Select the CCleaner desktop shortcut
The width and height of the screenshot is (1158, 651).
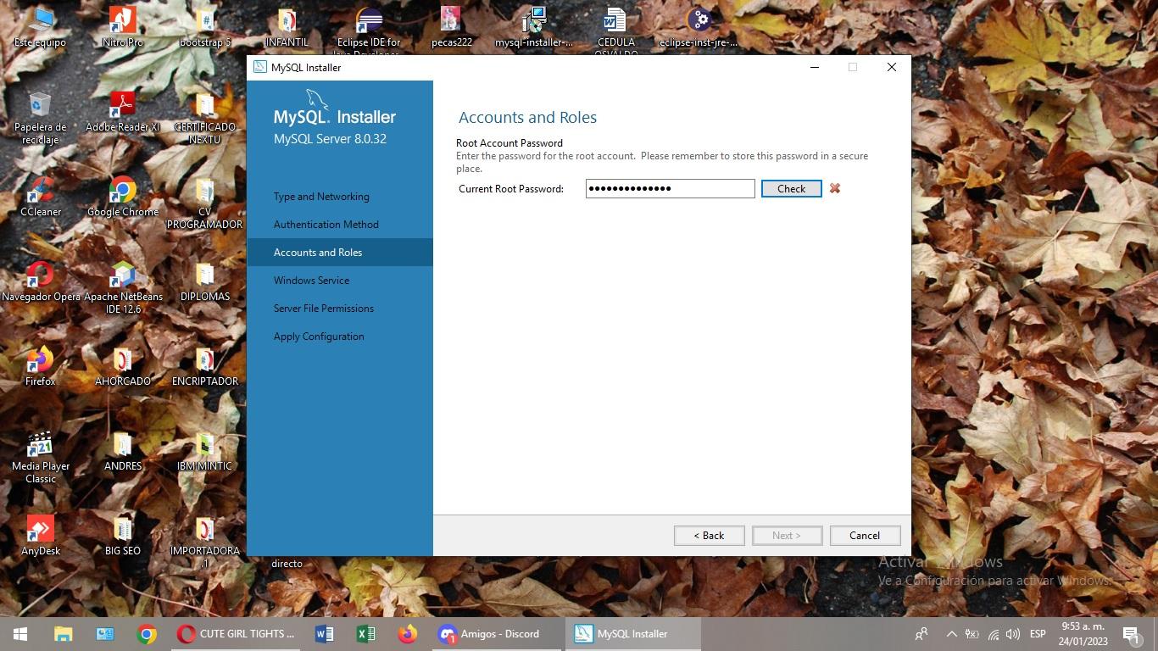coord(40,197)
